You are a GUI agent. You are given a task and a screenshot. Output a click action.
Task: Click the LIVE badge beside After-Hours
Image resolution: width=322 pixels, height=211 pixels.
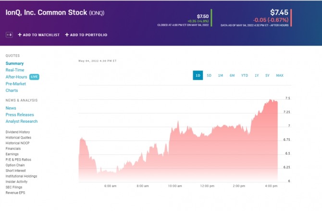click(34, 77)
